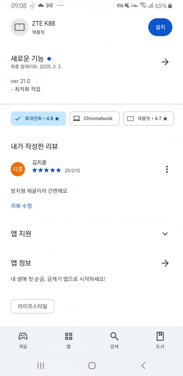The image size is (183, 376).
Task: Tap the Android home button
Action: [x=92, y=366]
